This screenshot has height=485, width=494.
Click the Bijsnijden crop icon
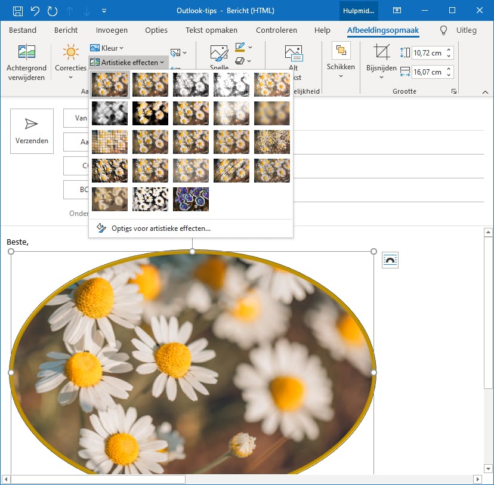(381, 52)
